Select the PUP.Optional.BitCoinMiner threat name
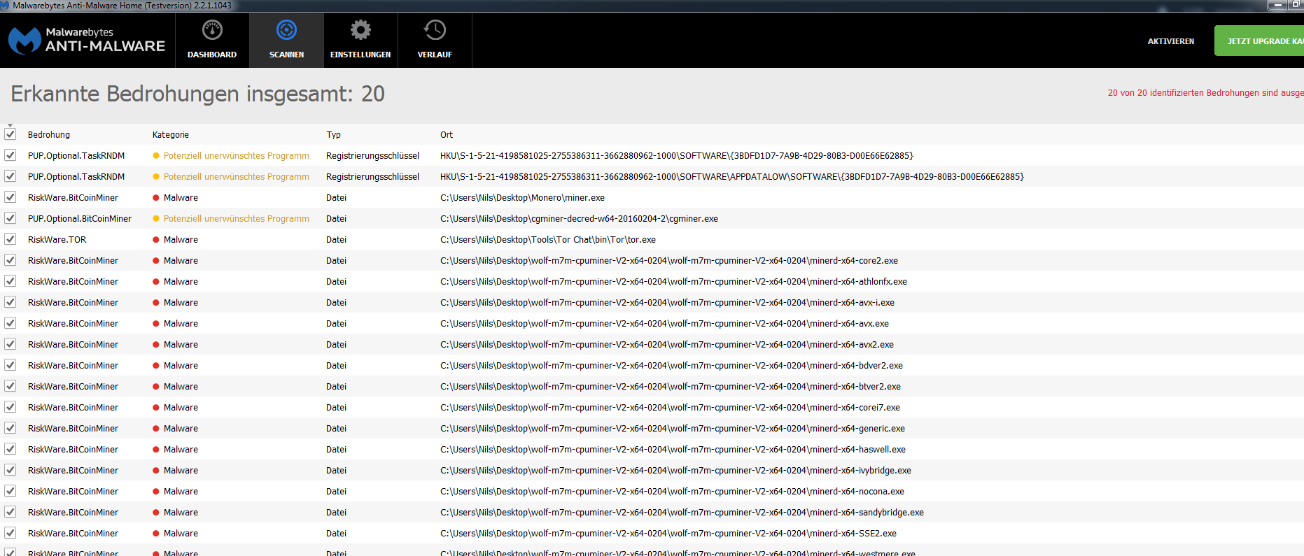 coord(80,218)
